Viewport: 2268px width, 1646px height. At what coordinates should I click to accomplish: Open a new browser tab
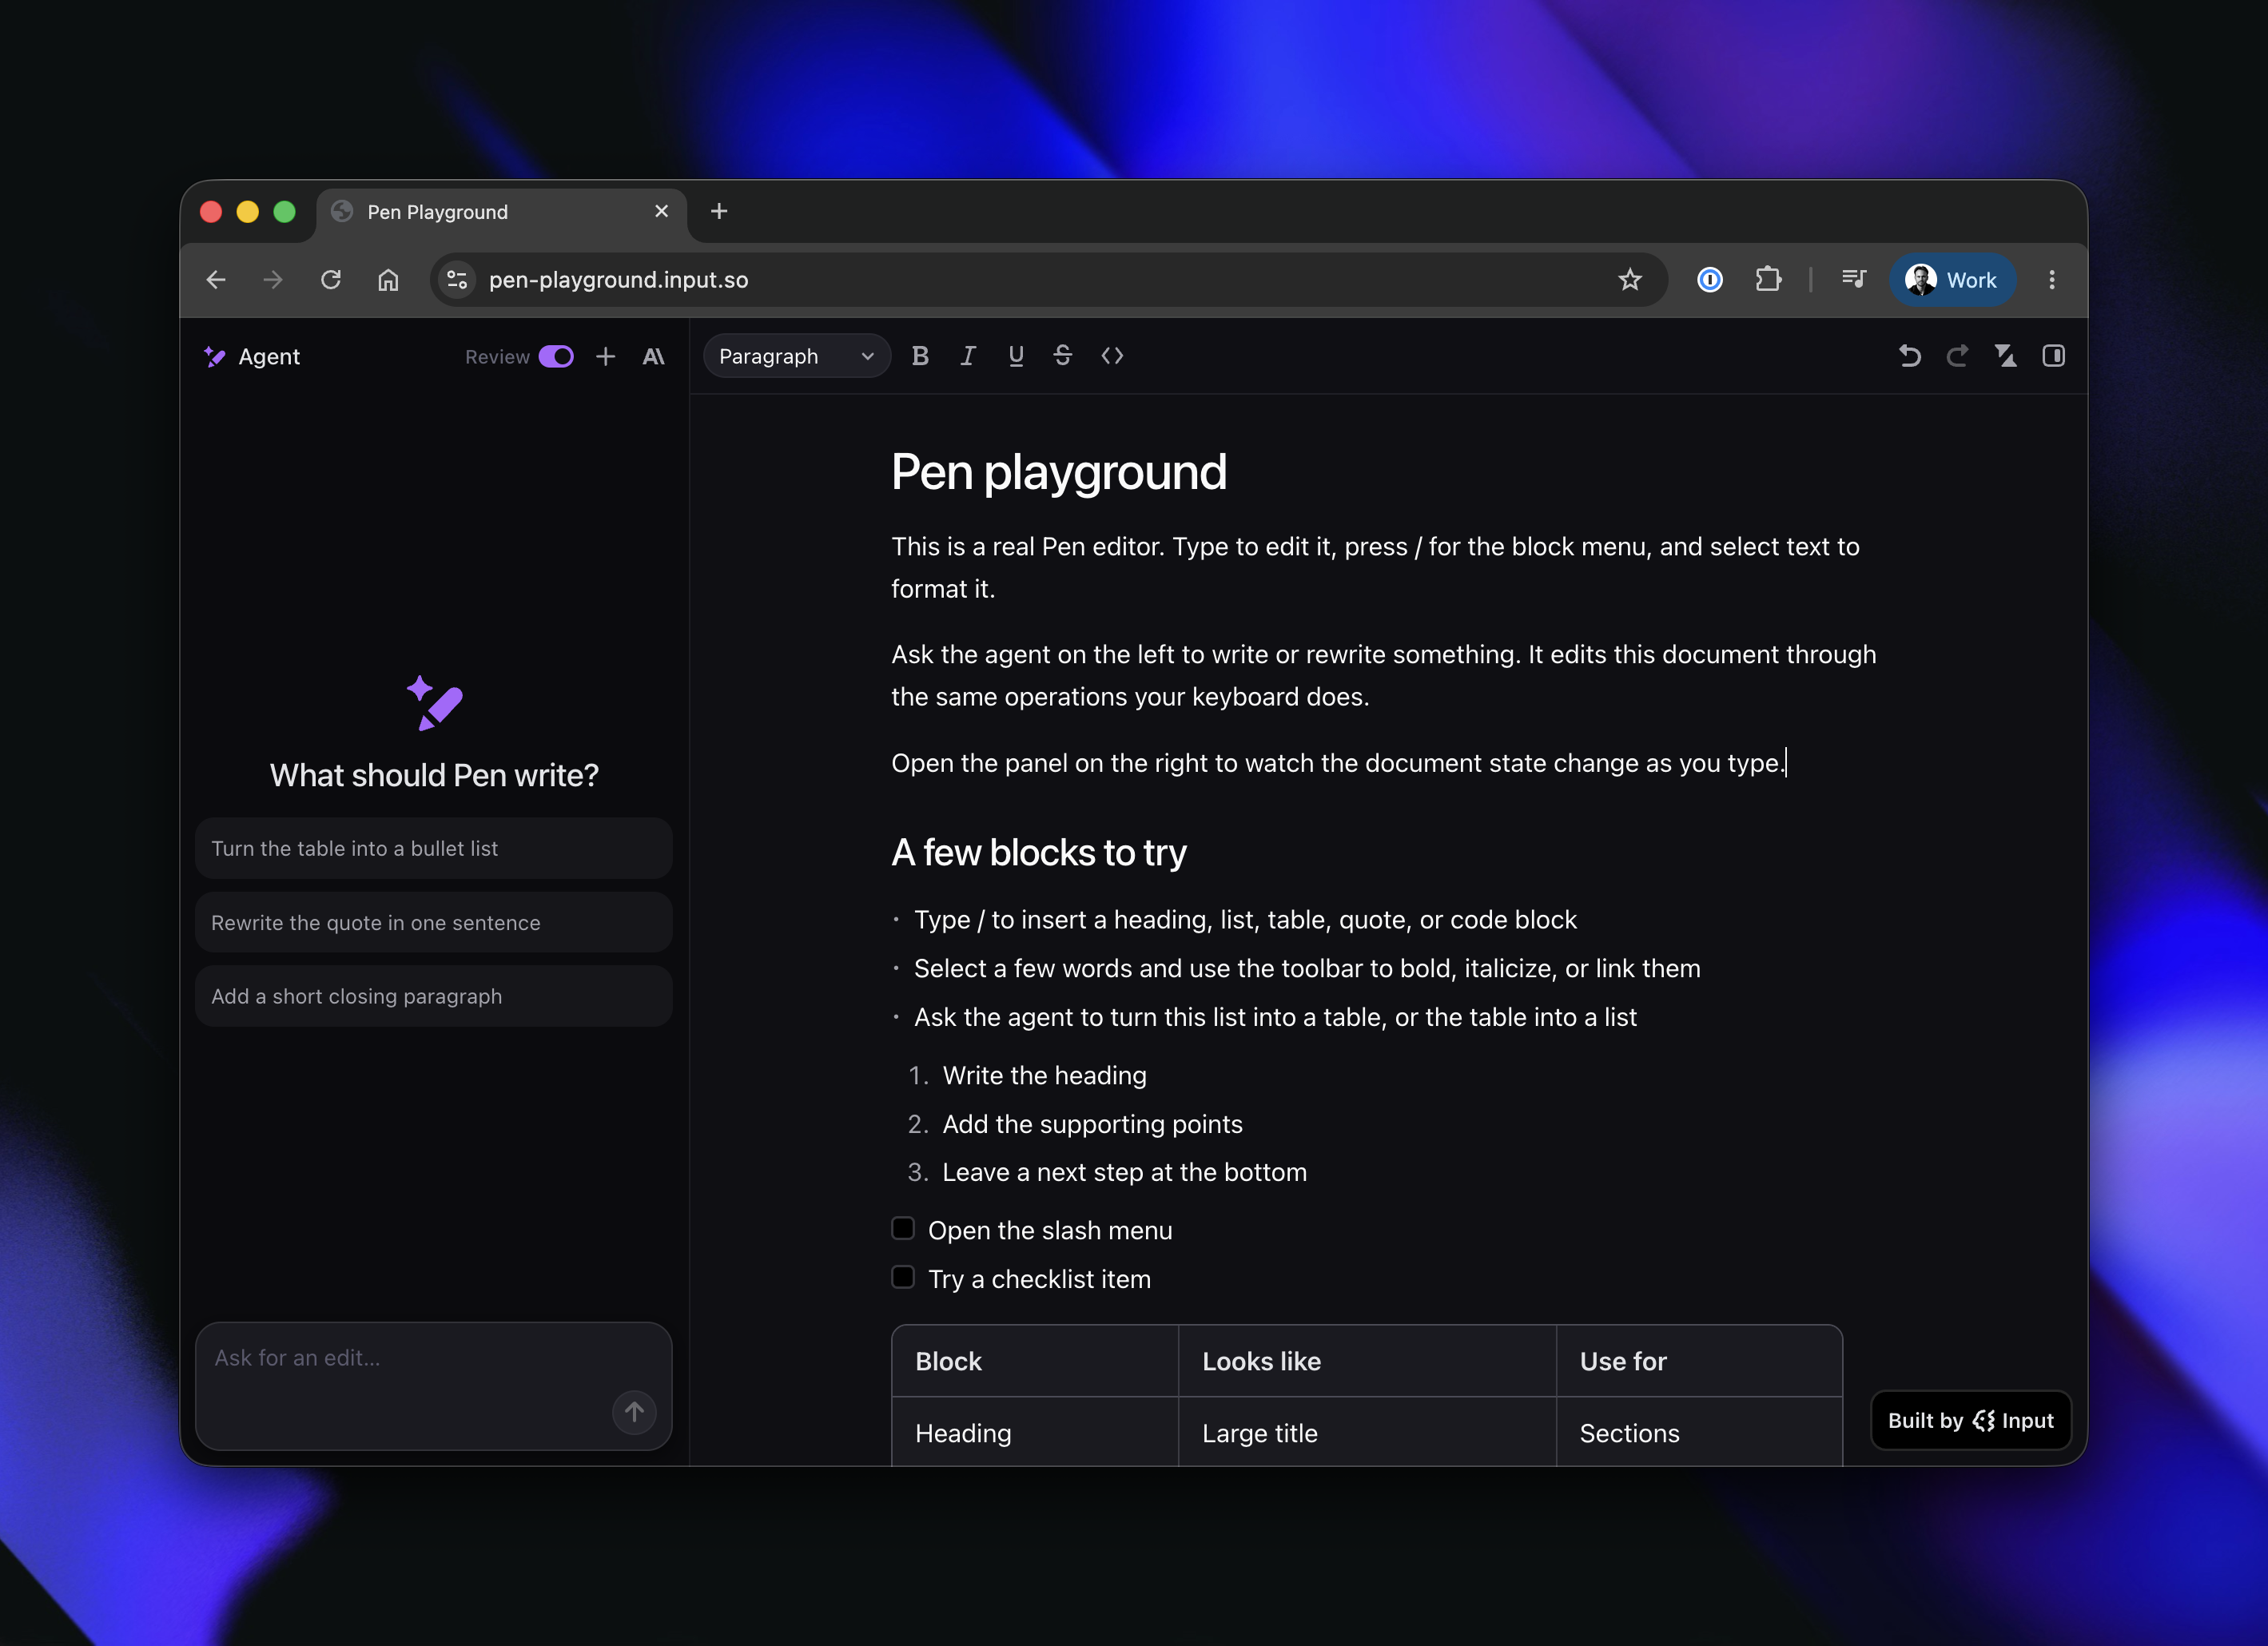click(719, 211)
